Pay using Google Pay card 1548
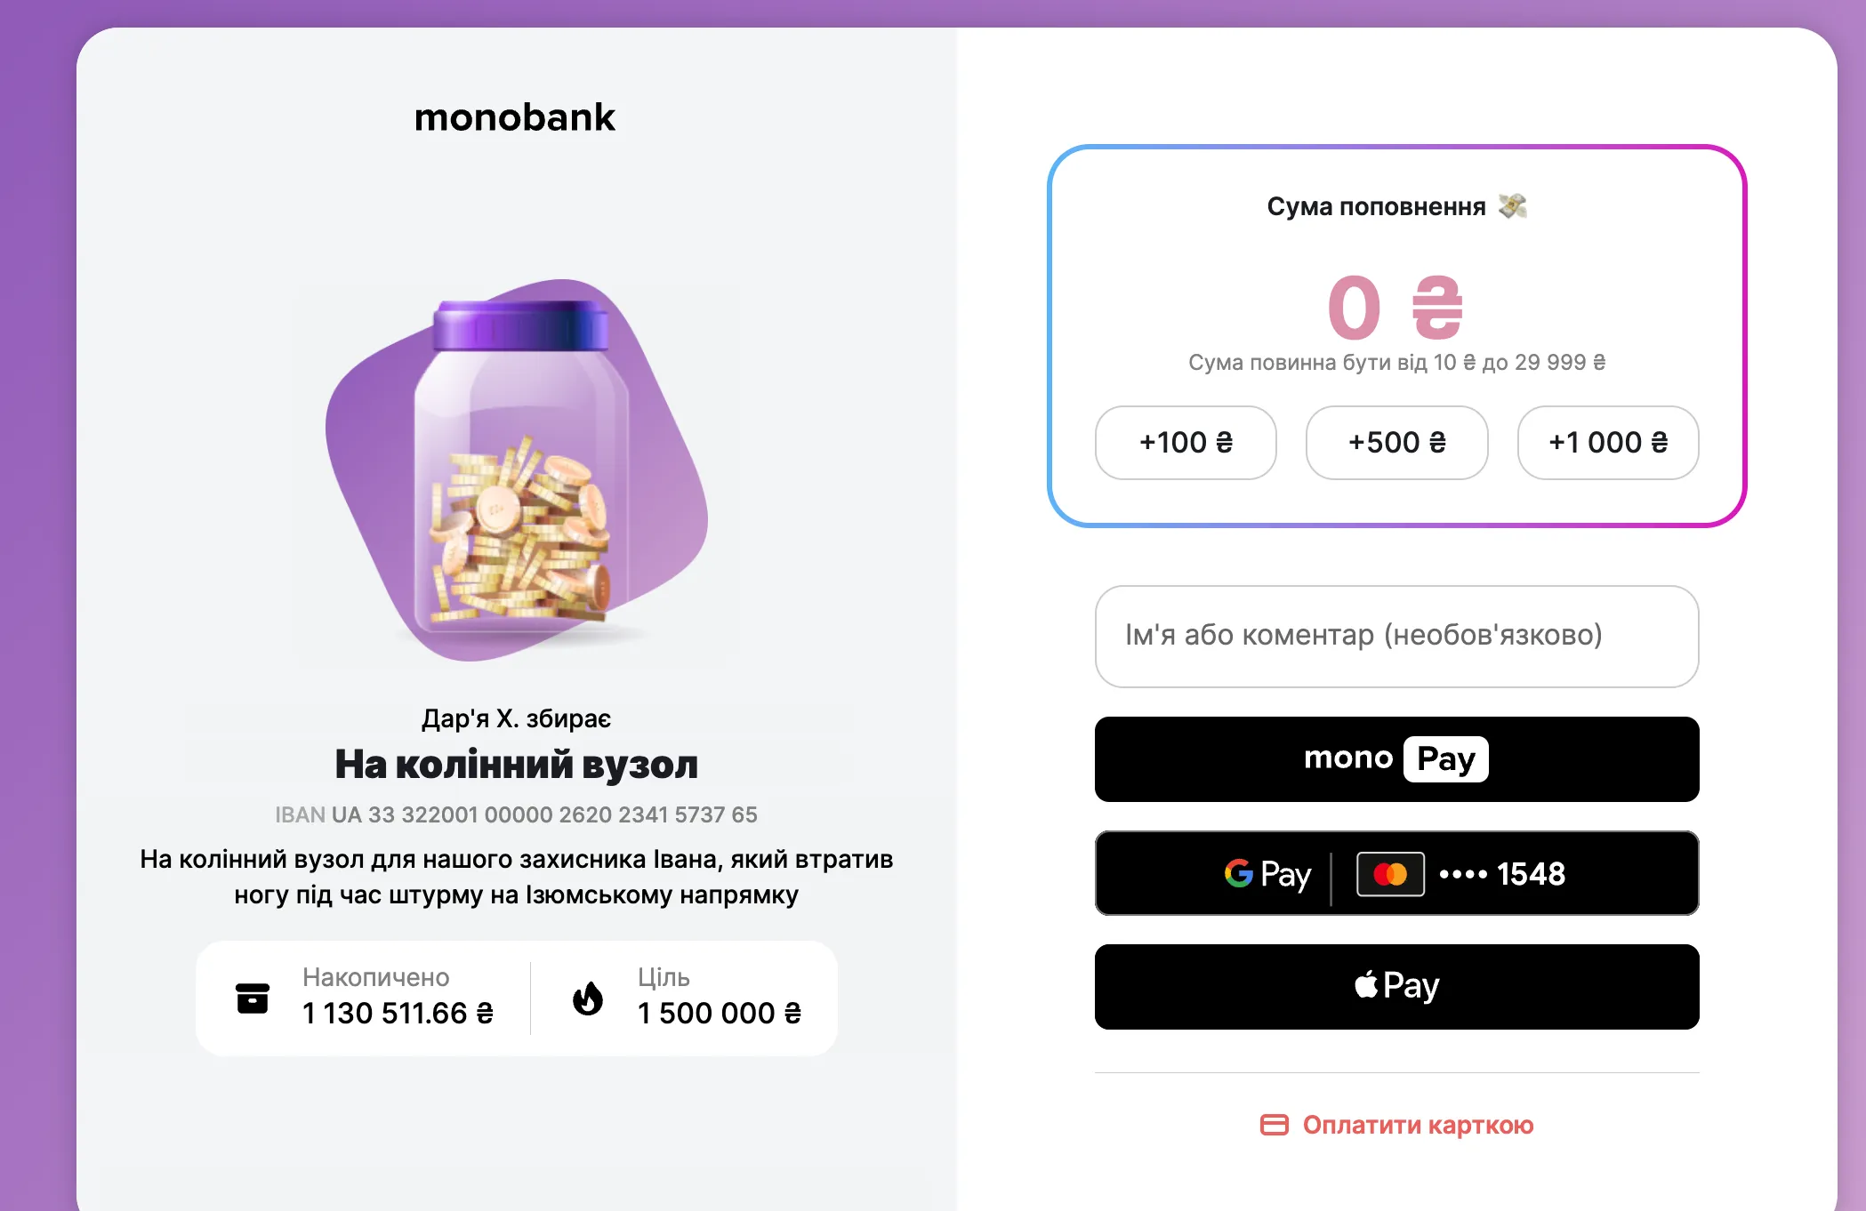The width and height of the screenshot is (1866, 1211). pos(1396,873)
